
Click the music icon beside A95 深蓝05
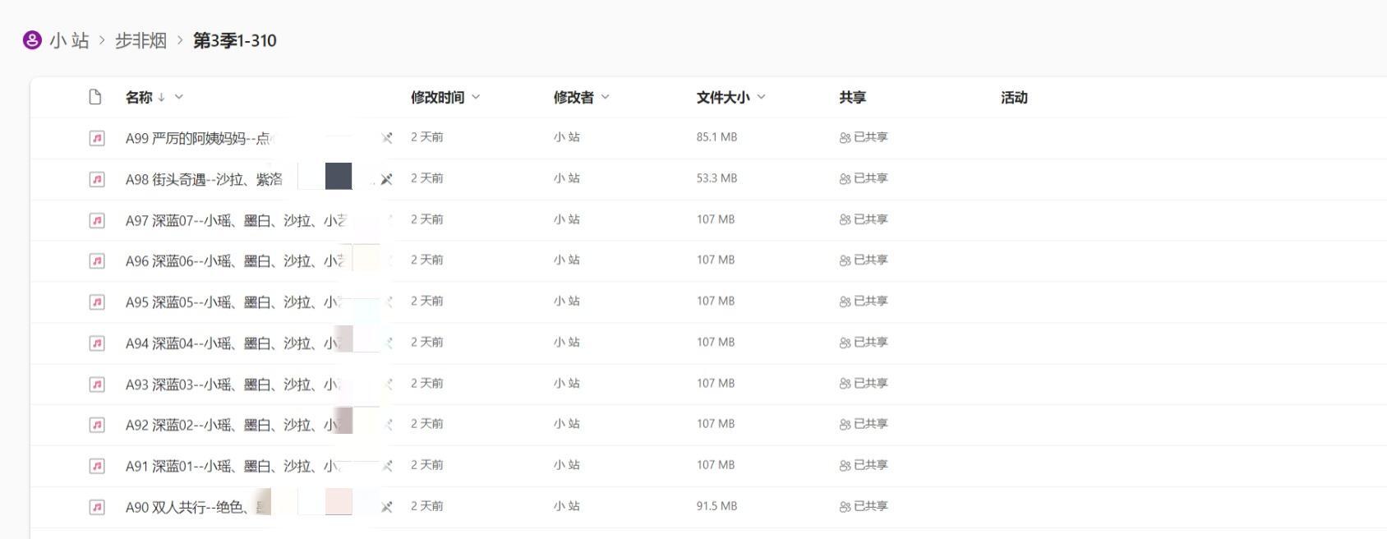tap(97, 302)
